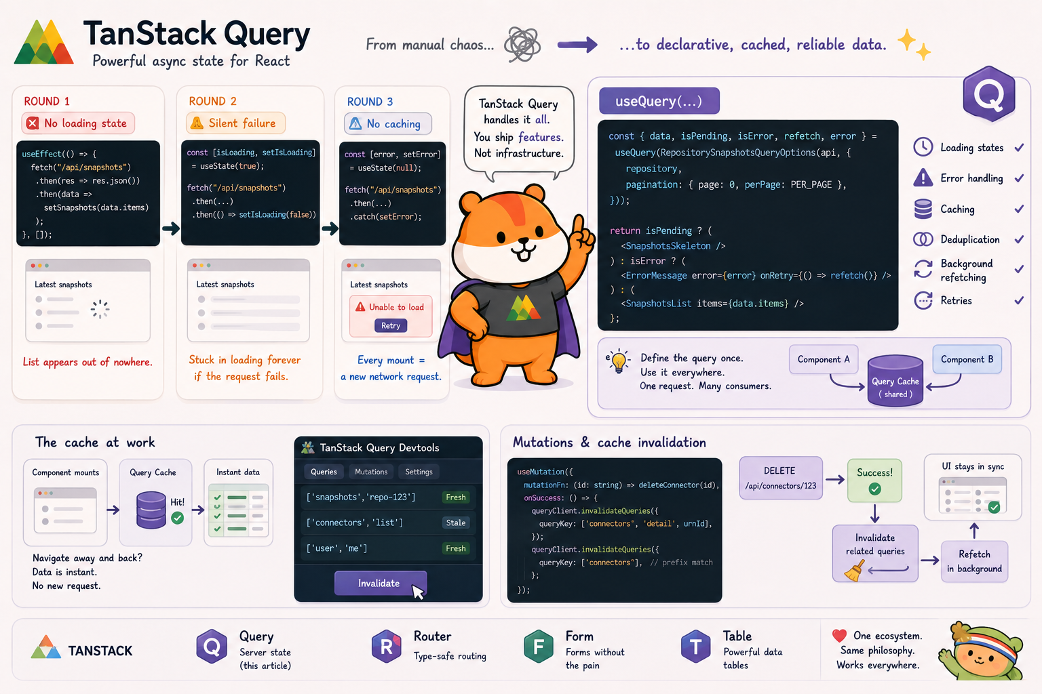The height and width of the screenshot is (694, 1042).
Task: Click the Query Cache shared cylinder
Action: click(895, 380)
